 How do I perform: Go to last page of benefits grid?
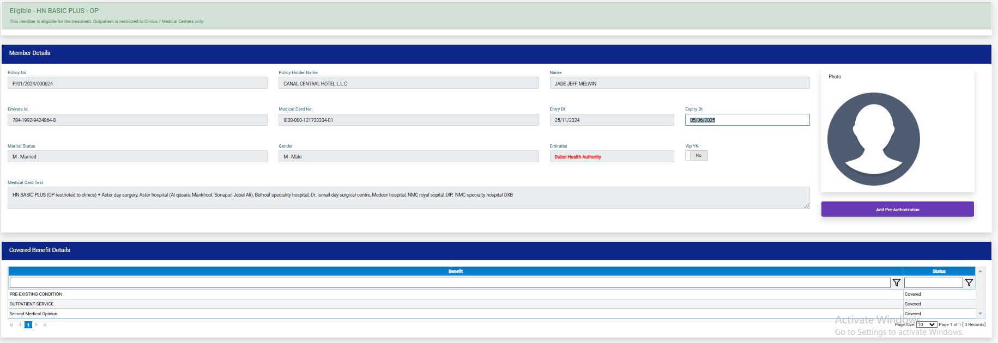45,325
